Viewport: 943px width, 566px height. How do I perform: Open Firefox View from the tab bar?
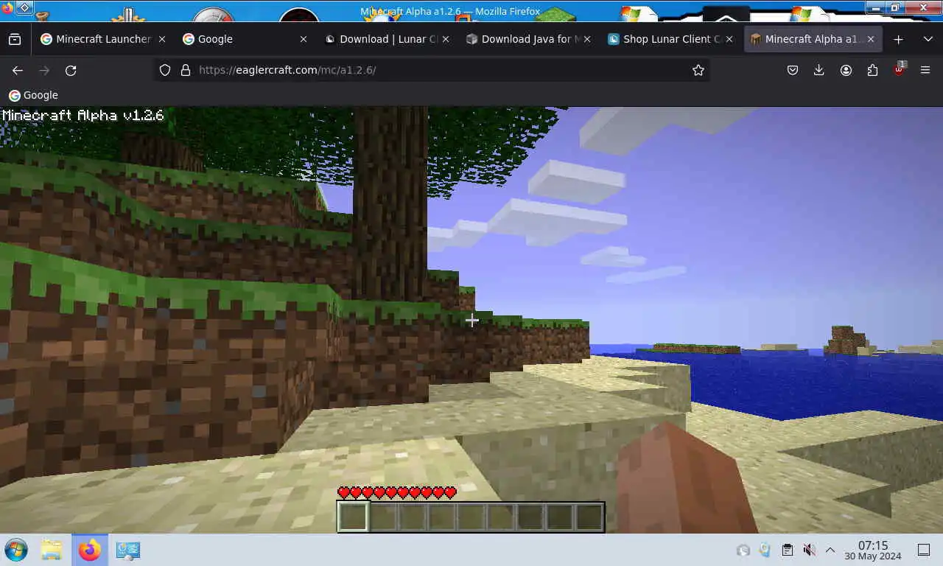pyautogui.click(x=15, y=39)
